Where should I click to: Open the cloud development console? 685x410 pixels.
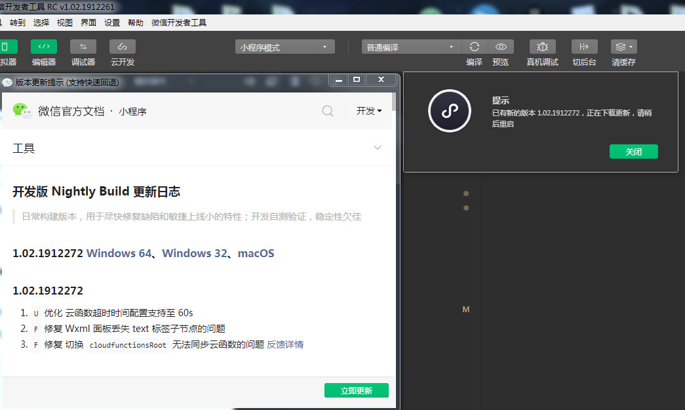point(123,47)
